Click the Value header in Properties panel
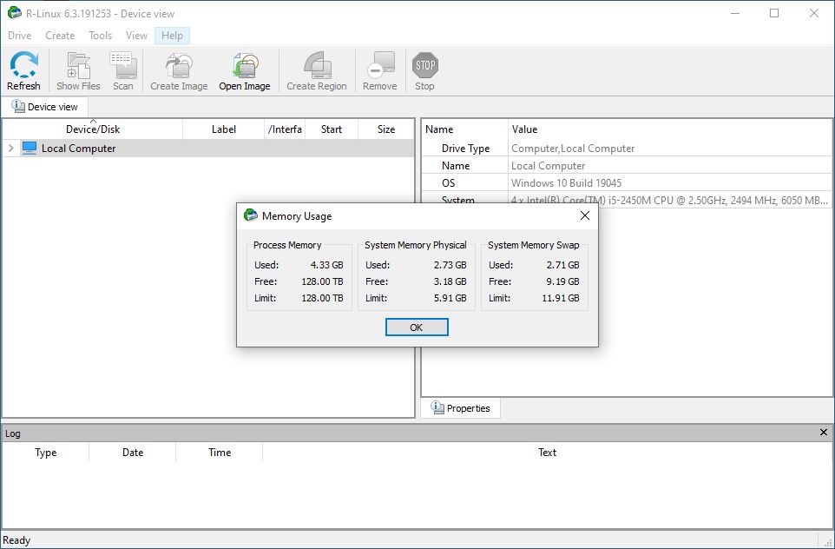Image resolution: width=835 pixels, height=549 pixels. 524,129
